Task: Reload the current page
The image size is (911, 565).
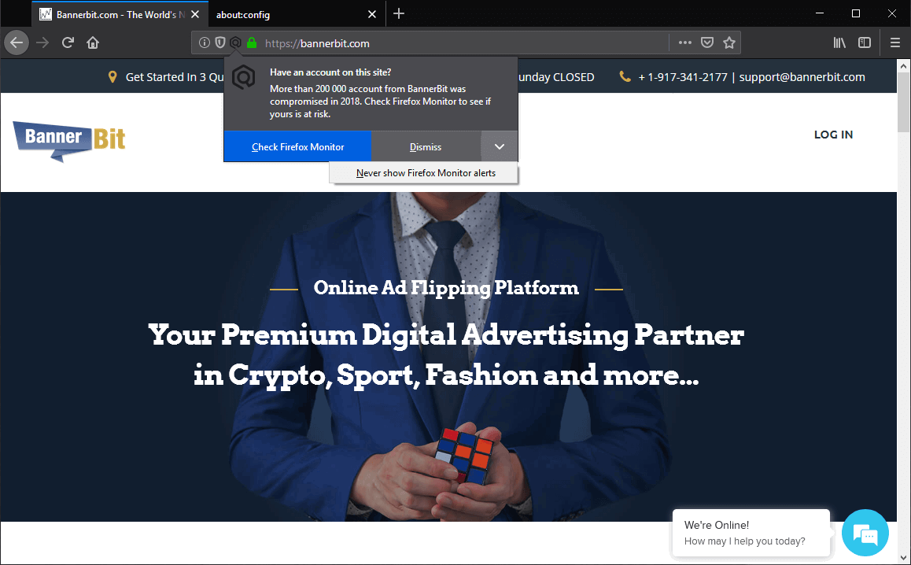Action: tap(68, 42)
